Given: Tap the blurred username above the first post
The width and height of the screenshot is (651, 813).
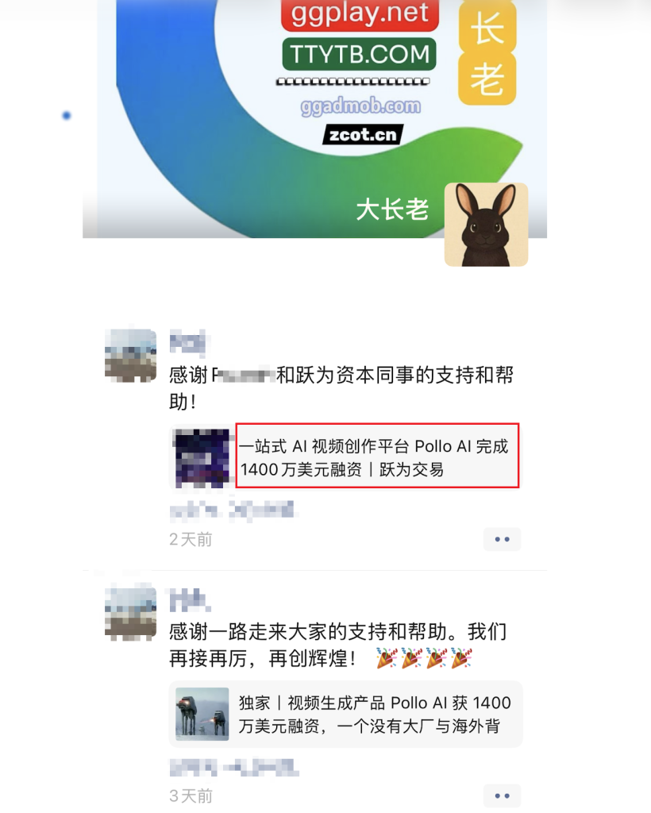Looking at the screenshot, I should pyautogui.click(x=187, y=343).
